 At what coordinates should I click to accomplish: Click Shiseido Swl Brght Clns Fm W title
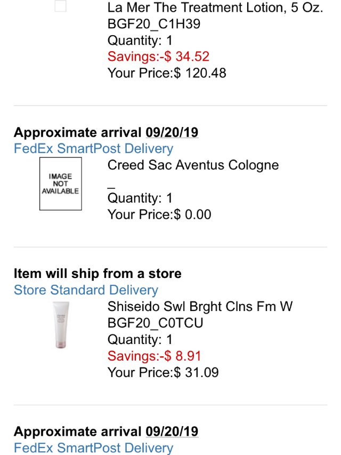(200, 307)
